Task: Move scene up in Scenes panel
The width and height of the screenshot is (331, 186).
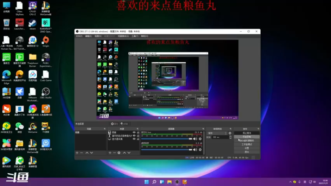Action: coord(87,153)
